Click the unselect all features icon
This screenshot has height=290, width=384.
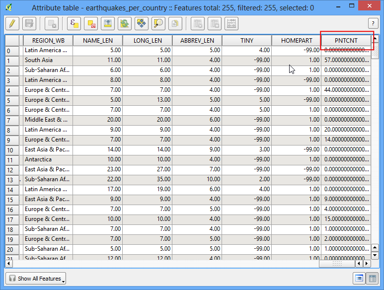[x=91, y=24]
